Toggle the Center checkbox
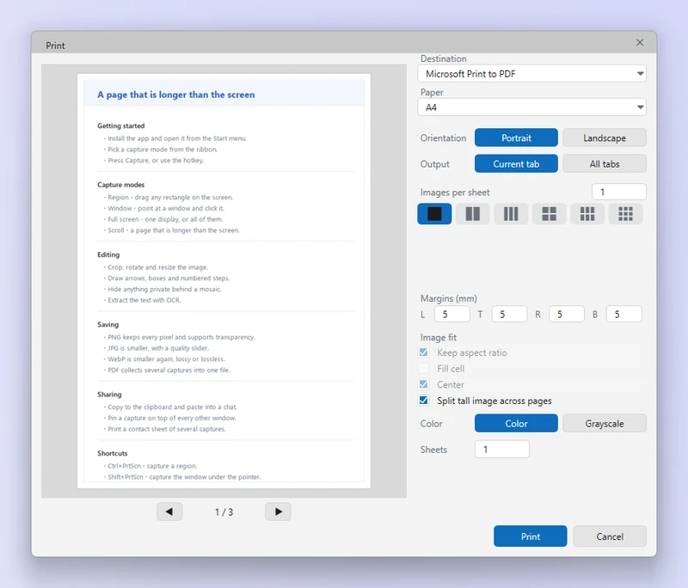This screenshot has width=688, height=588. point(424,384)
